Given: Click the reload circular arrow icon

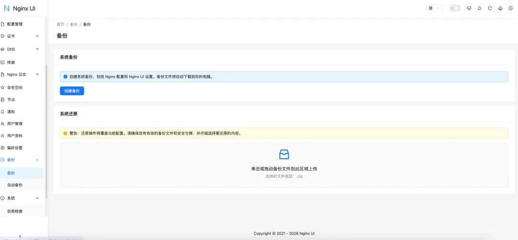Looking at the screenshot, I should 490,9.
